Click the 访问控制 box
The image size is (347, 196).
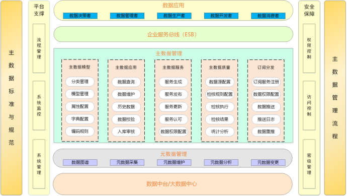tap(309, 105)
